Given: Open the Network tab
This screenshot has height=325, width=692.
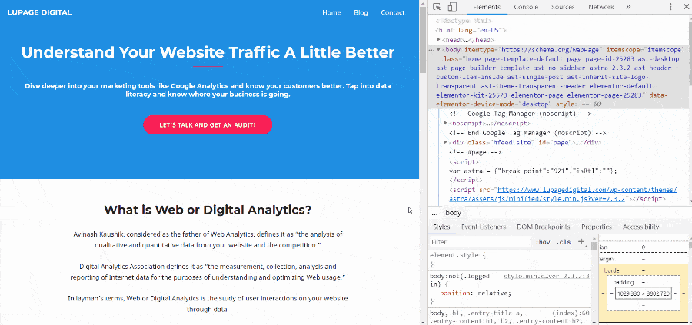Looking at the screenshot, I should [601, 7].
